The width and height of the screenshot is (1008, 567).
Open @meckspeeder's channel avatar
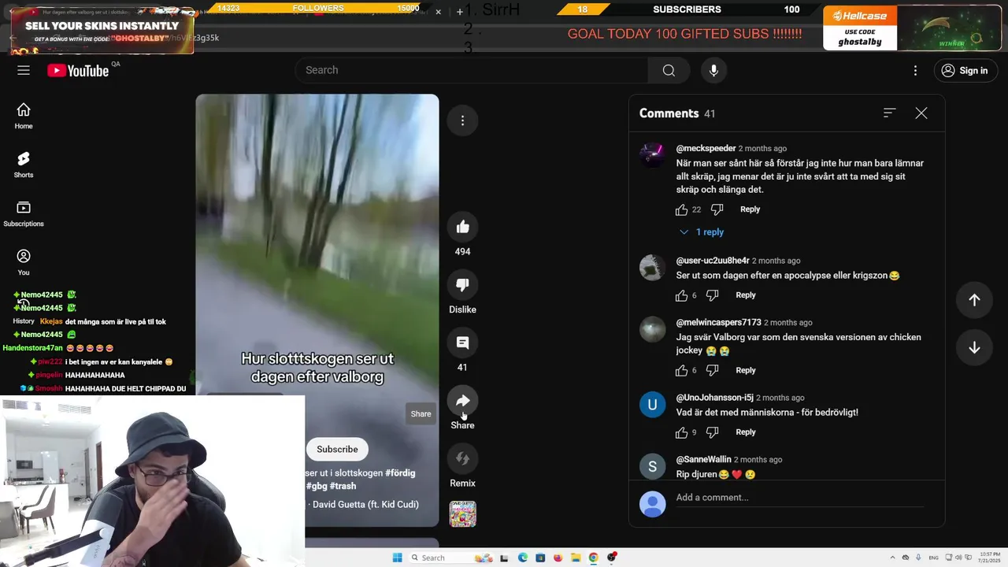point(652,155)
